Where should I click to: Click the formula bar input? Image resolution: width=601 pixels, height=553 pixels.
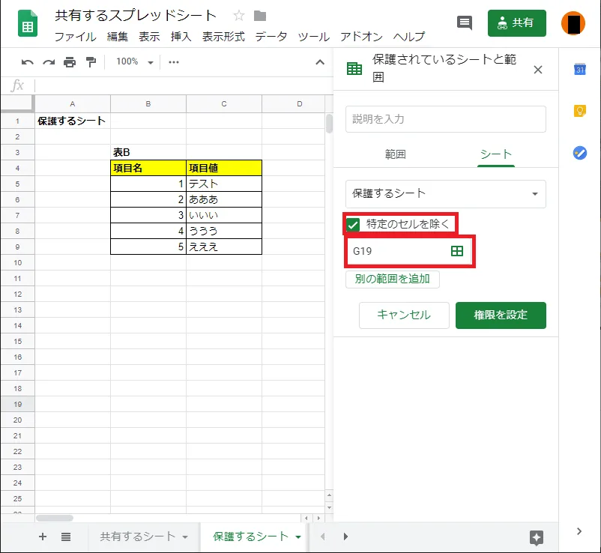[x=183, y=85]
